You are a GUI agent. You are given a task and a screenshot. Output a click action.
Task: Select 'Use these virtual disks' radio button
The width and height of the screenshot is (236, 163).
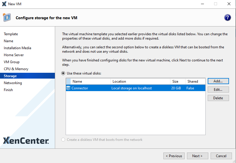pos(63,73)
